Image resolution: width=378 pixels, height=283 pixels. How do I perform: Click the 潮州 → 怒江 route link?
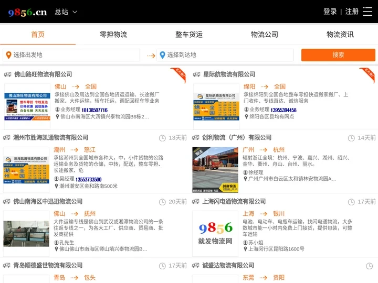(75, 150)
